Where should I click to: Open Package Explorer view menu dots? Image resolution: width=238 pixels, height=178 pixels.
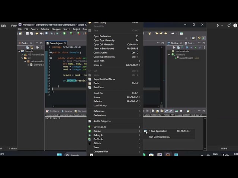pyautogui.click(x=42, y=48)
